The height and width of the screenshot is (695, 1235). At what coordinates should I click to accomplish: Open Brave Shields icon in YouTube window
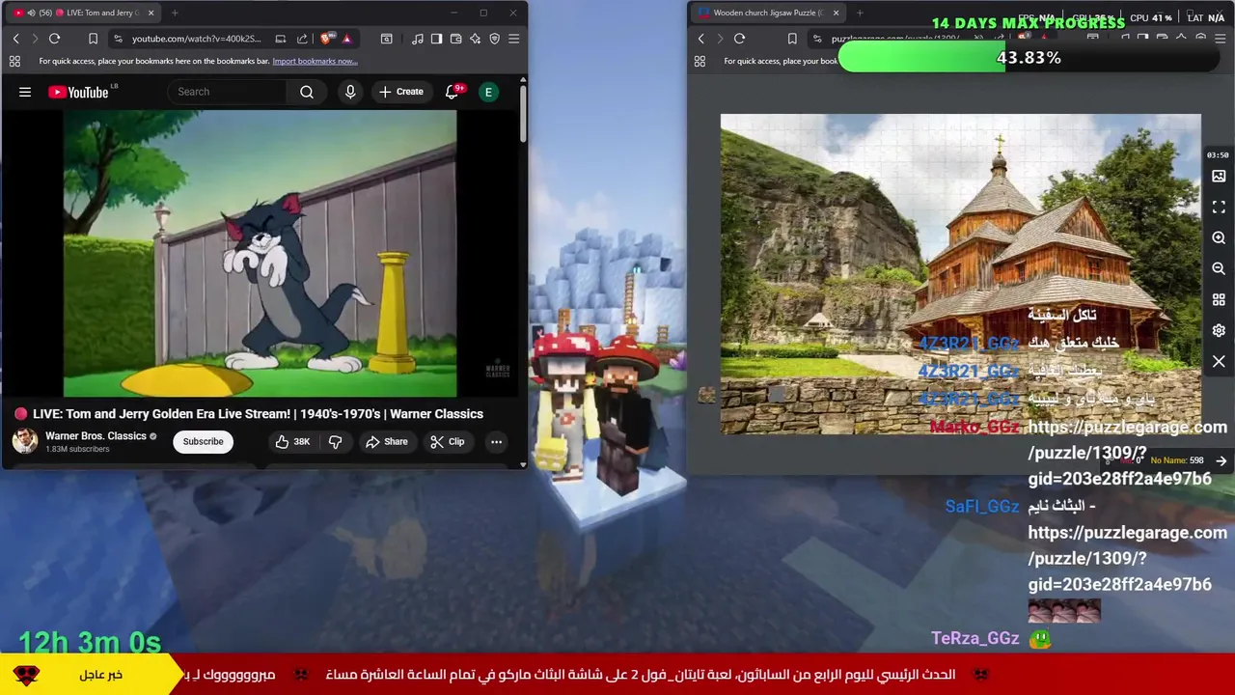point(326,39)
